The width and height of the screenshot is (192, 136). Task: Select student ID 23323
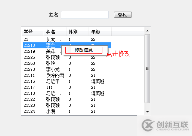coord(30,105)
